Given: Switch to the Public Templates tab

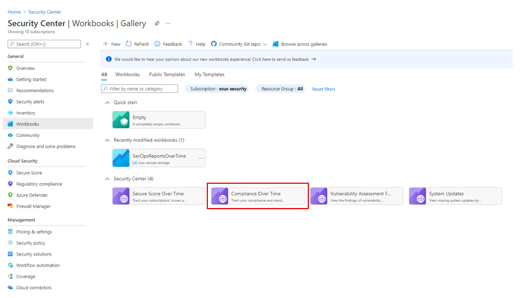Looking at the screenshot, I should tap(167, 74).
